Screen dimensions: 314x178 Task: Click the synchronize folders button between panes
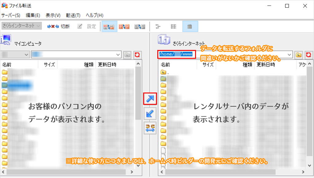click(x=150, y=128)
